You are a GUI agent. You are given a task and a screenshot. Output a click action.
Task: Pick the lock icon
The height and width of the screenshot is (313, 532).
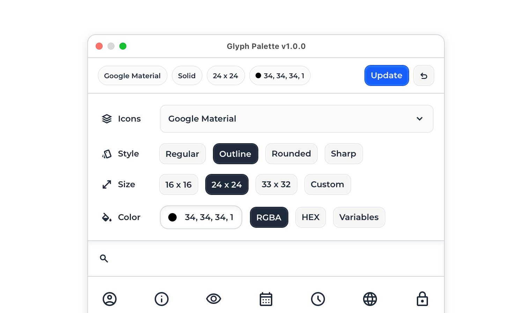[422, 299]
